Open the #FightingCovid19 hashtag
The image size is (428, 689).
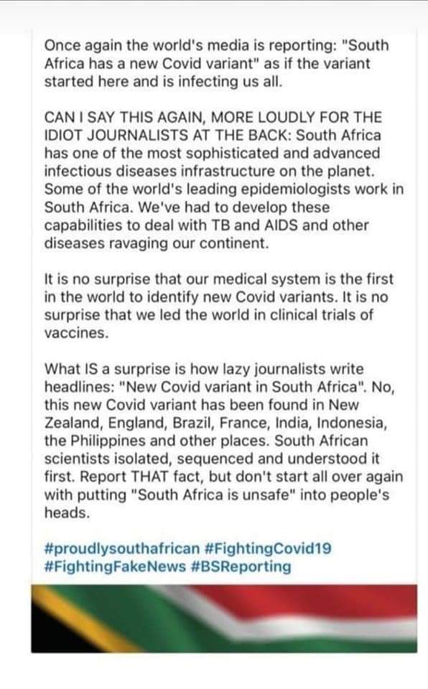268,548
